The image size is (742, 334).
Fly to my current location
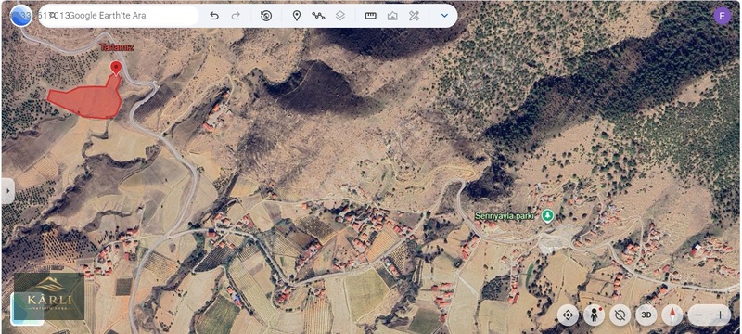[568, 315]
